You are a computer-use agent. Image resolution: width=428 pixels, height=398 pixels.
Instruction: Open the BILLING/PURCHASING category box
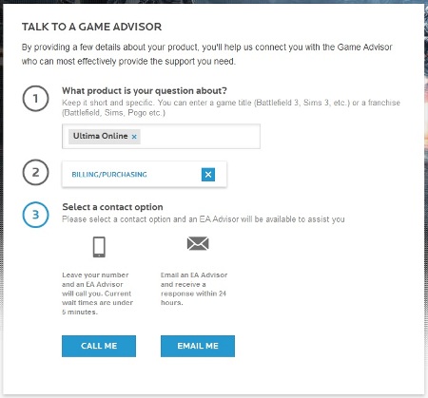pyautogui.click(x=145, y=174)
